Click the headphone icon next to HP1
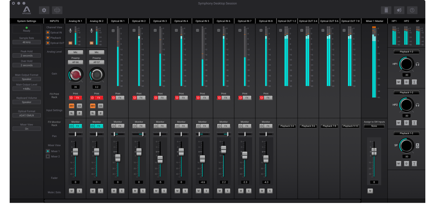 (x=417, y=64)
